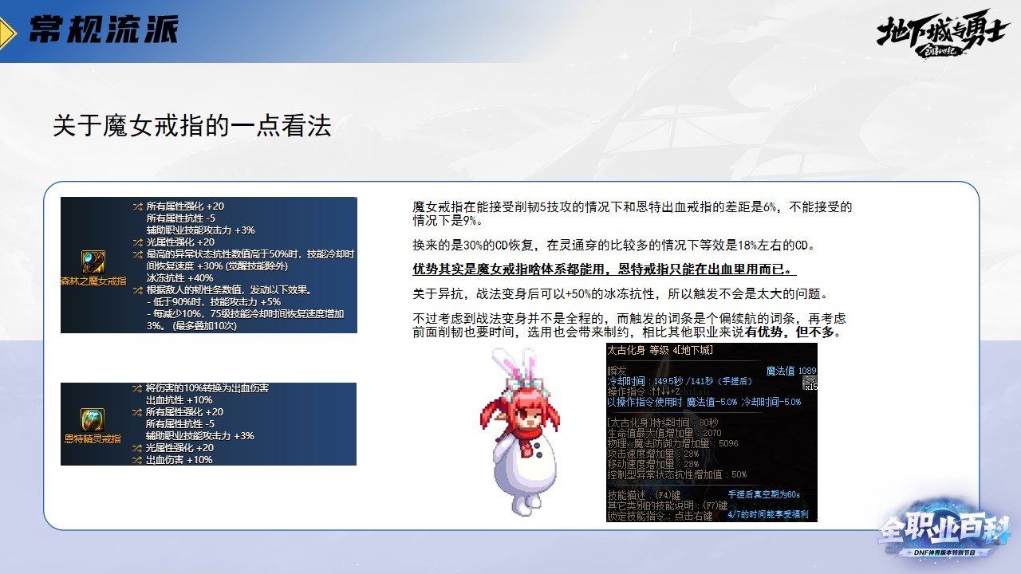Click the 冰冻抗性 +40% stat line
1021x574 pixels.
click(180, 278)
